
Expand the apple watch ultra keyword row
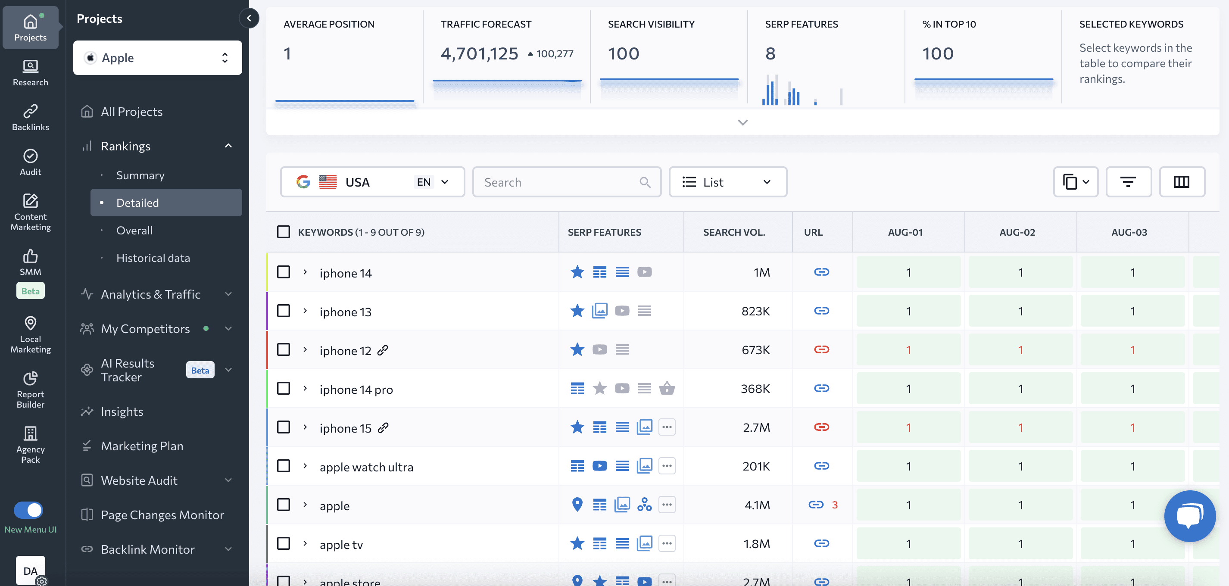tap(305, 466)
